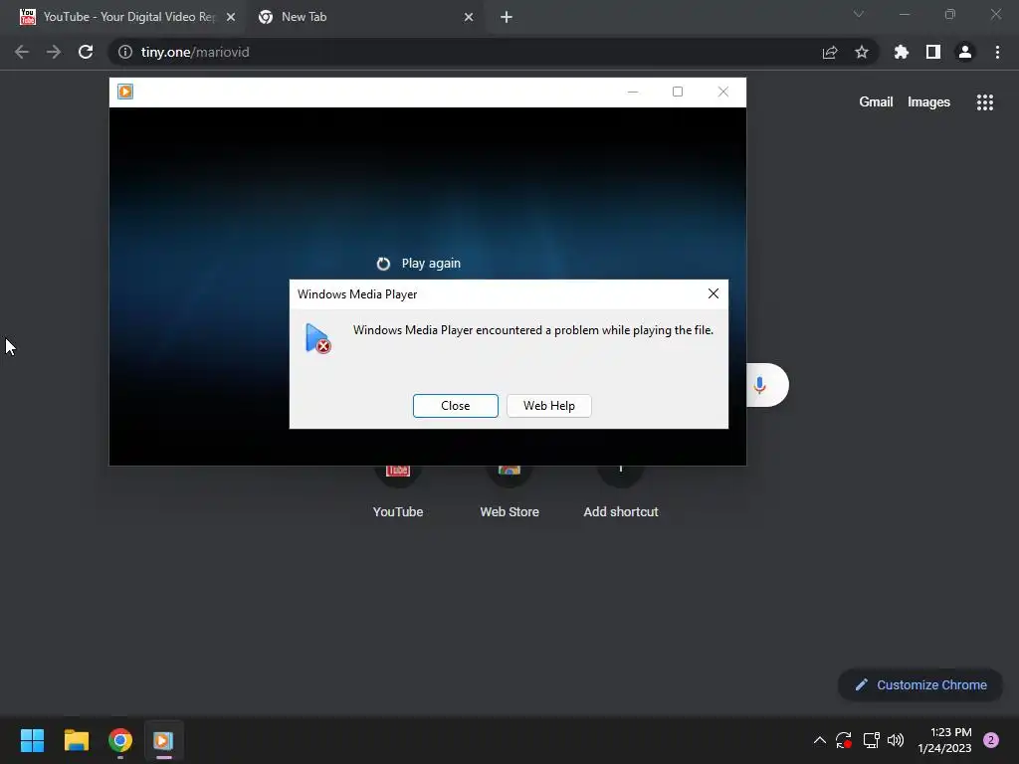
Task: Click the address bar URL tiny.one/mariovid
Action: tap(195, 52)
